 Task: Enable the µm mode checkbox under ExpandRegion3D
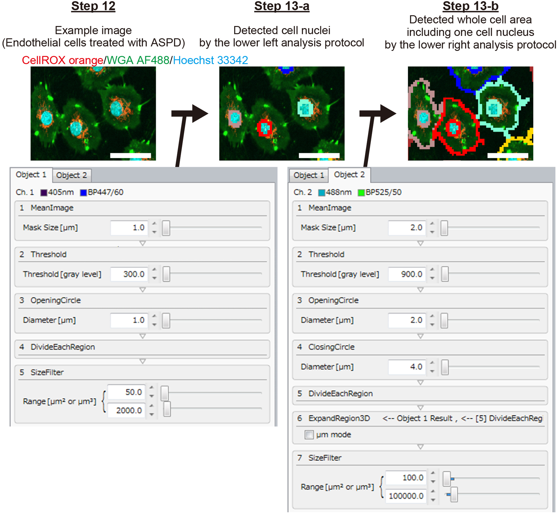pyautogui.click(x=309, y=434)
